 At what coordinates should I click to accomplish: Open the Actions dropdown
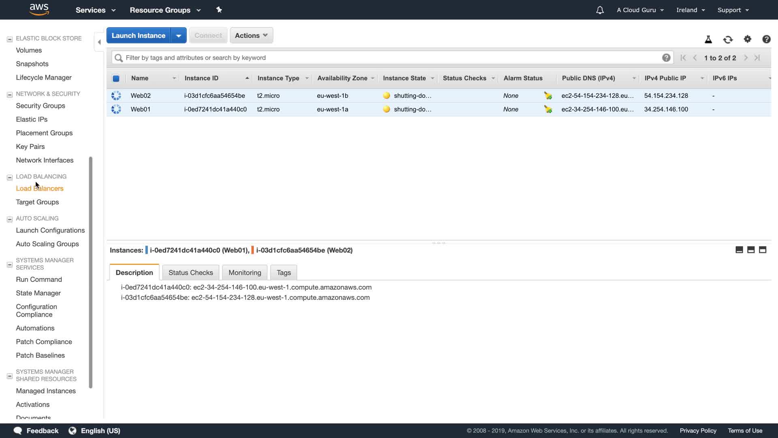(x=251, y=35)
